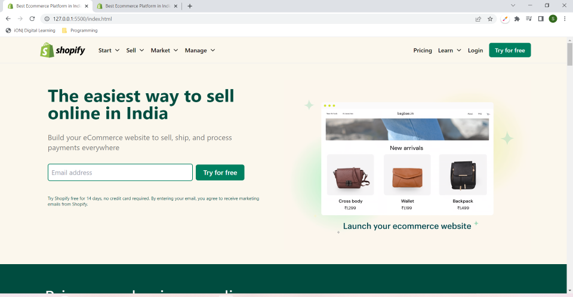This screenshot has width=573, height=297.
Task: Close the second Best Ecommerce Platform tab
Action: click(175, 6)
